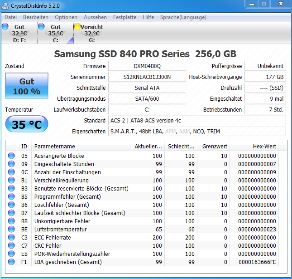This screenshot has height=279, width=292.
Task: Click the SATA/600 transfer mode field
Action: (147, 98)
